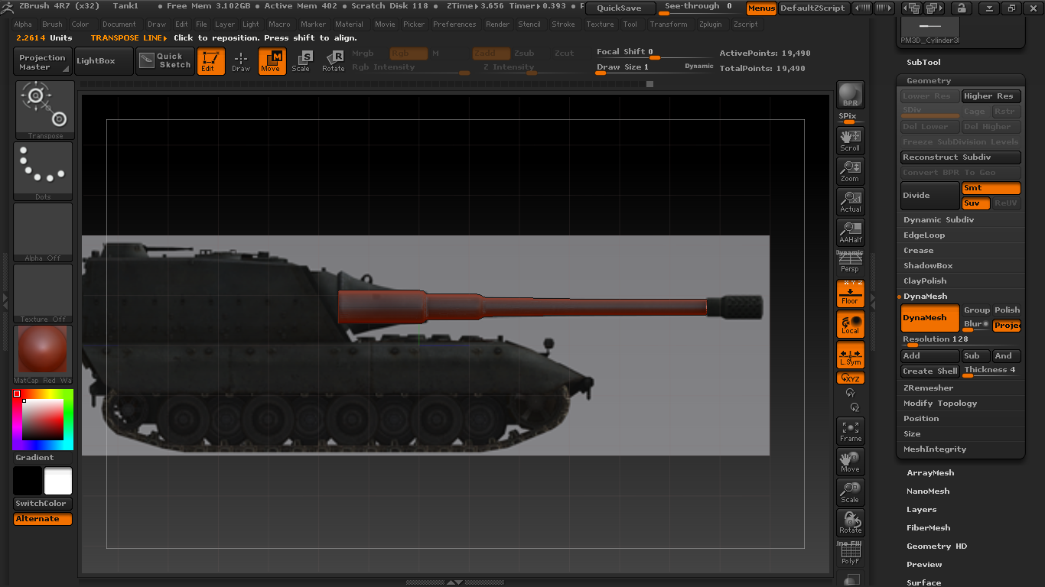Toggle the Floor grid button
The image size is (1045, 587).
point(850,293)
